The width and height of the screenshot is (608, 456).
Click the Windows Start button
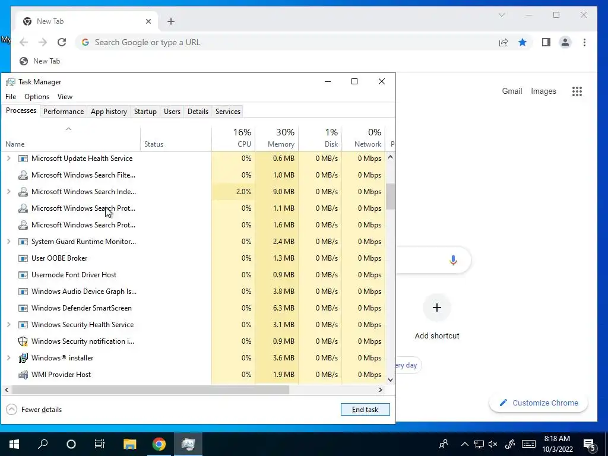[x=14, y=444]
